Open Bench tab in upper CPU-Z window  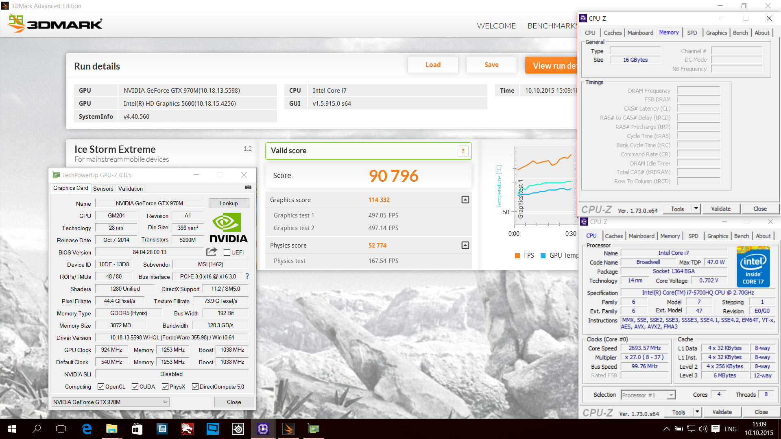pos(740,33)
